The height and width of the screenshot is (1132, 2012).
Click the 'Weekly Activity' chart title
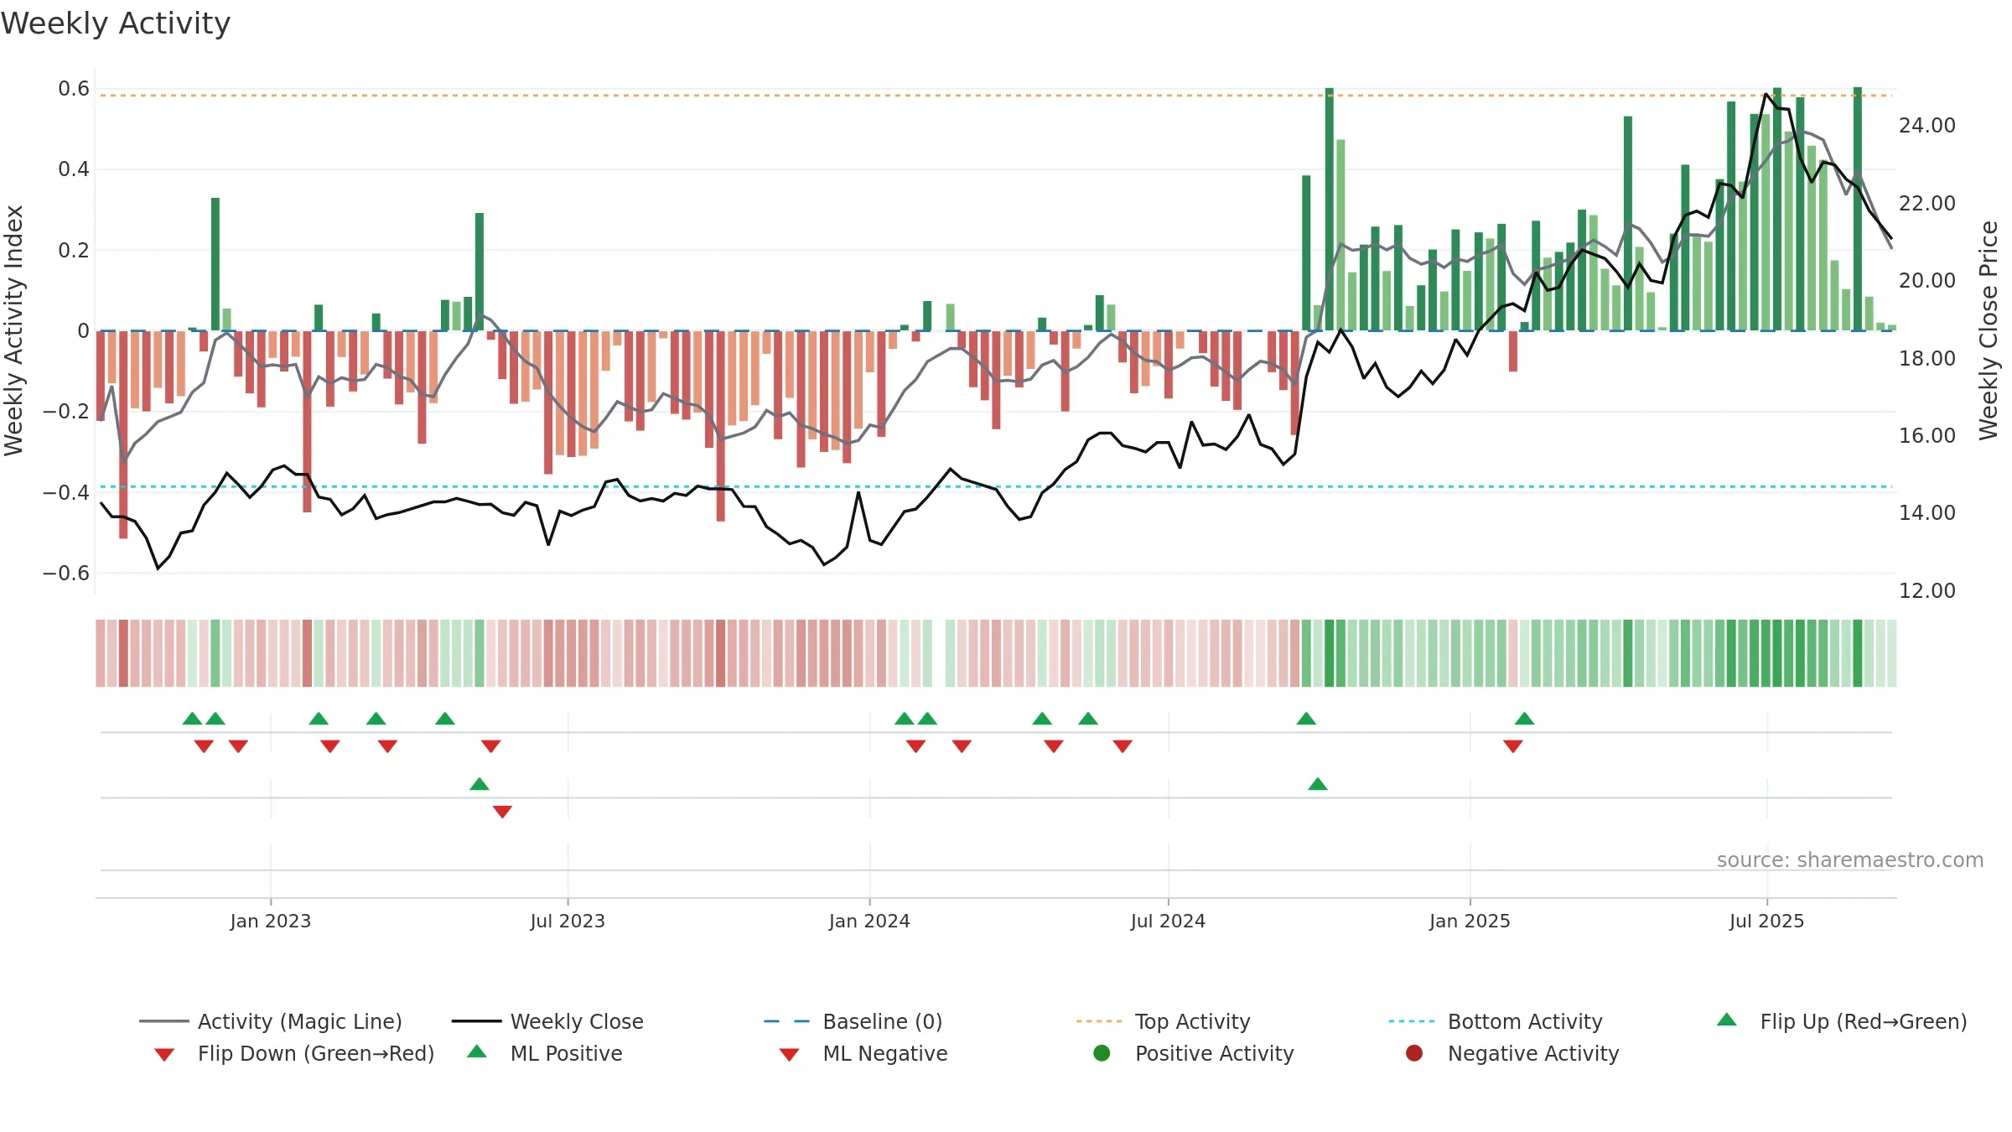pyautogui.click(x=116, y=23)
